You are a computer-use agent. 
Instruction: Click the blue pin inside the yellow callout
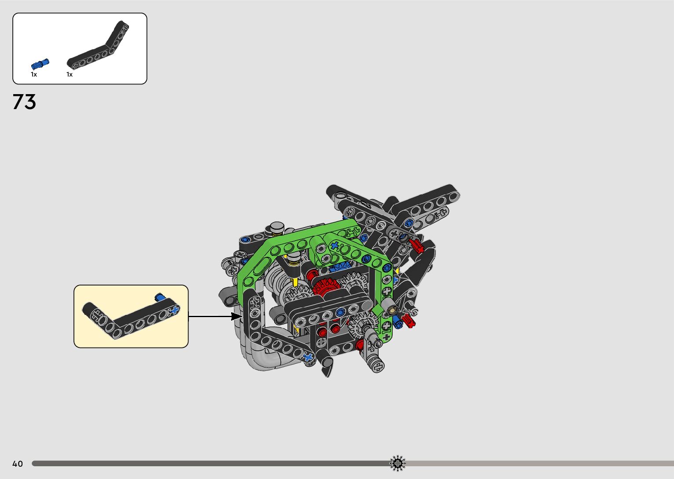(x=160, y=298)
